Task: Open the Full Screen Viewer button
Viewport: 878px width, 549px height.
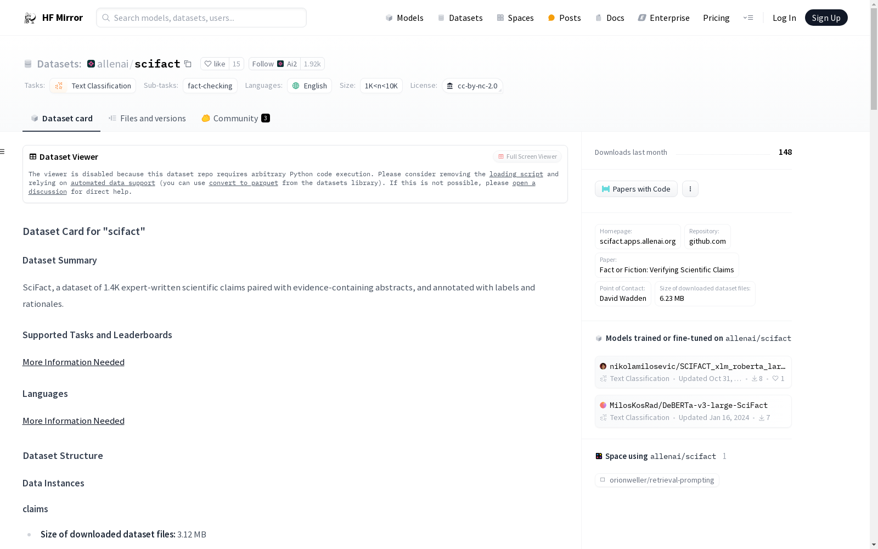Action: coord(527,156)
